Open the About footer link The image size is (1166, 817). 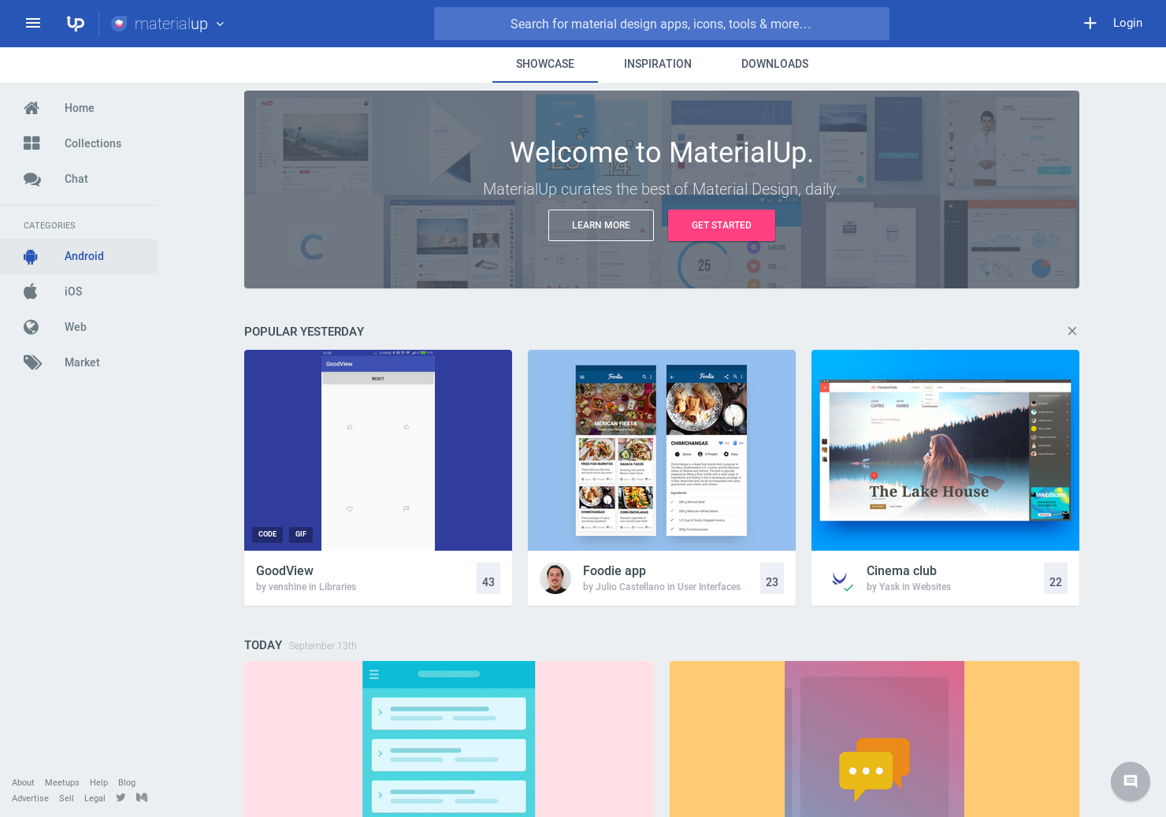[23, 782]
